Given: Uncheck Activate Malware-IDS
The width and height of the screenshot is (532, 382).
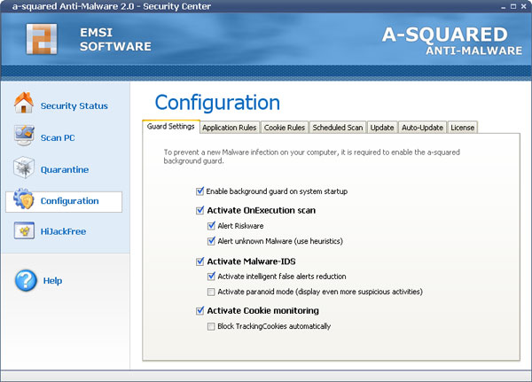Looking at the screenshot, I should [199, 261].
